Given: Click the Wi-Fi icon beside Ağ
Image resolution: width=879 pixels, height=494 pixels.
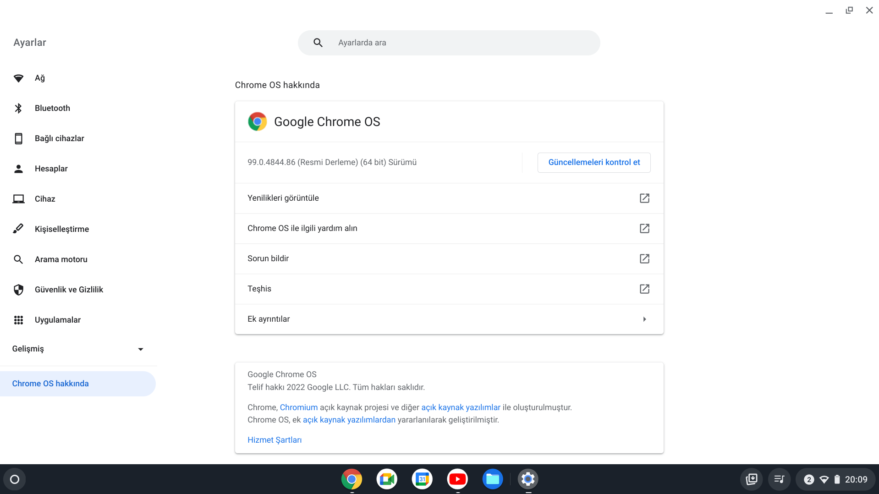Looking at the screenshot, I should click(18, 78).
